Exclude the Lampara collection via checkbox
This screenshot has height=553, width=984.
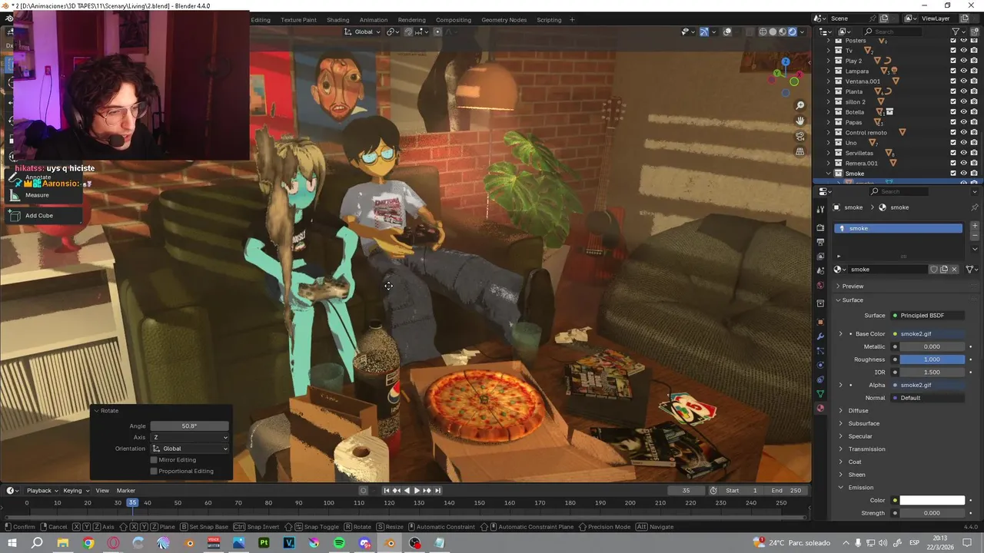(953, 71)
